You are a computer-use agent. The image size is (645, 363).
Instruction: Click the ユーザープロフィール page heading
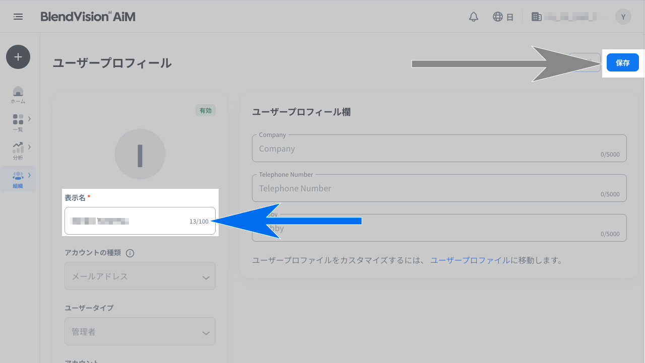[112, 63]
